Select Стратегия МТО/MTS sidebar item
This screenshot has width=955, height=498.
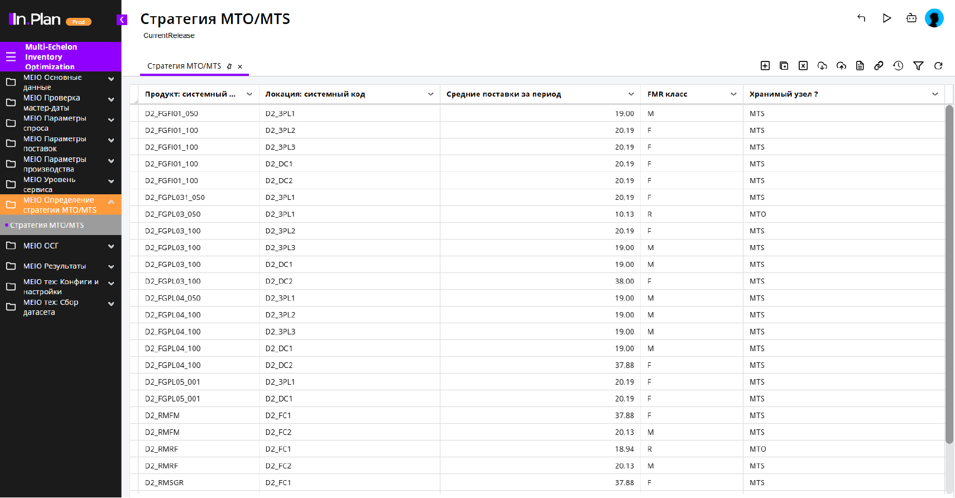pyautogui.click(x=47, y=226)
